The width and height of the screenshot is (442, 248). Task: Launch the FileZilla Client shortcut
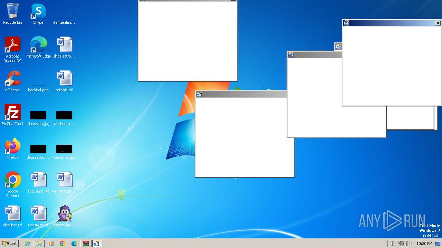pos(12,115)
